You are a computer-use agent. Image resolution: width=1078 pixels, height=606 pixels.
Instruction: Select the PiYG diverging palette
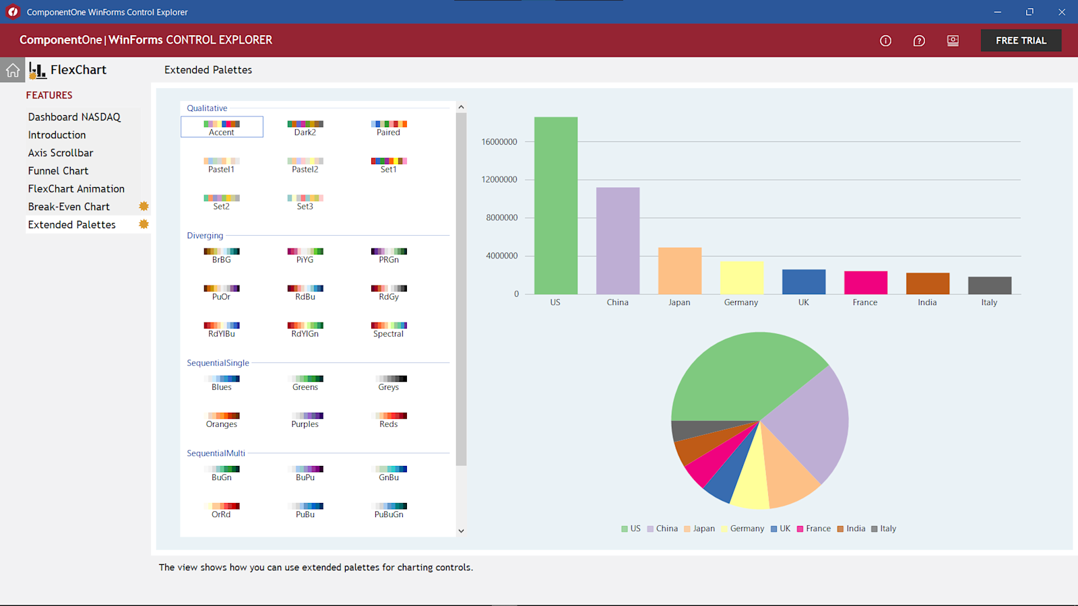pyautogui.click(x=305, y=255)
